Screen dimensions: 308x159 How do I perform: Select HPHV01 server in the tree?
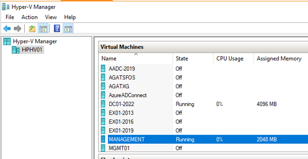tap(32, 50)
